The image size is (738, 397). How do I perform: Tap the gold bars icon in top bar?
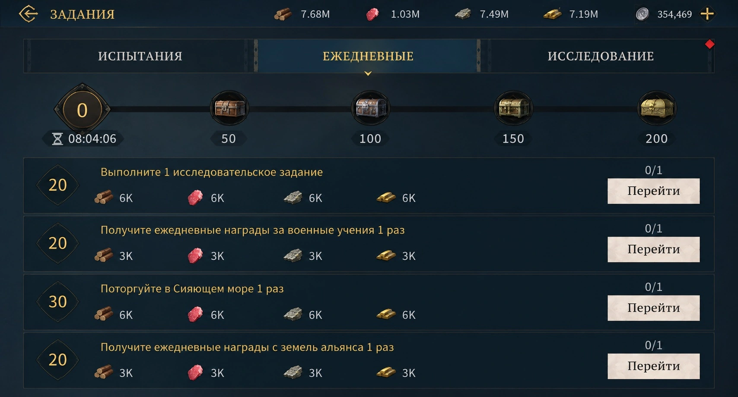[552, 14]
